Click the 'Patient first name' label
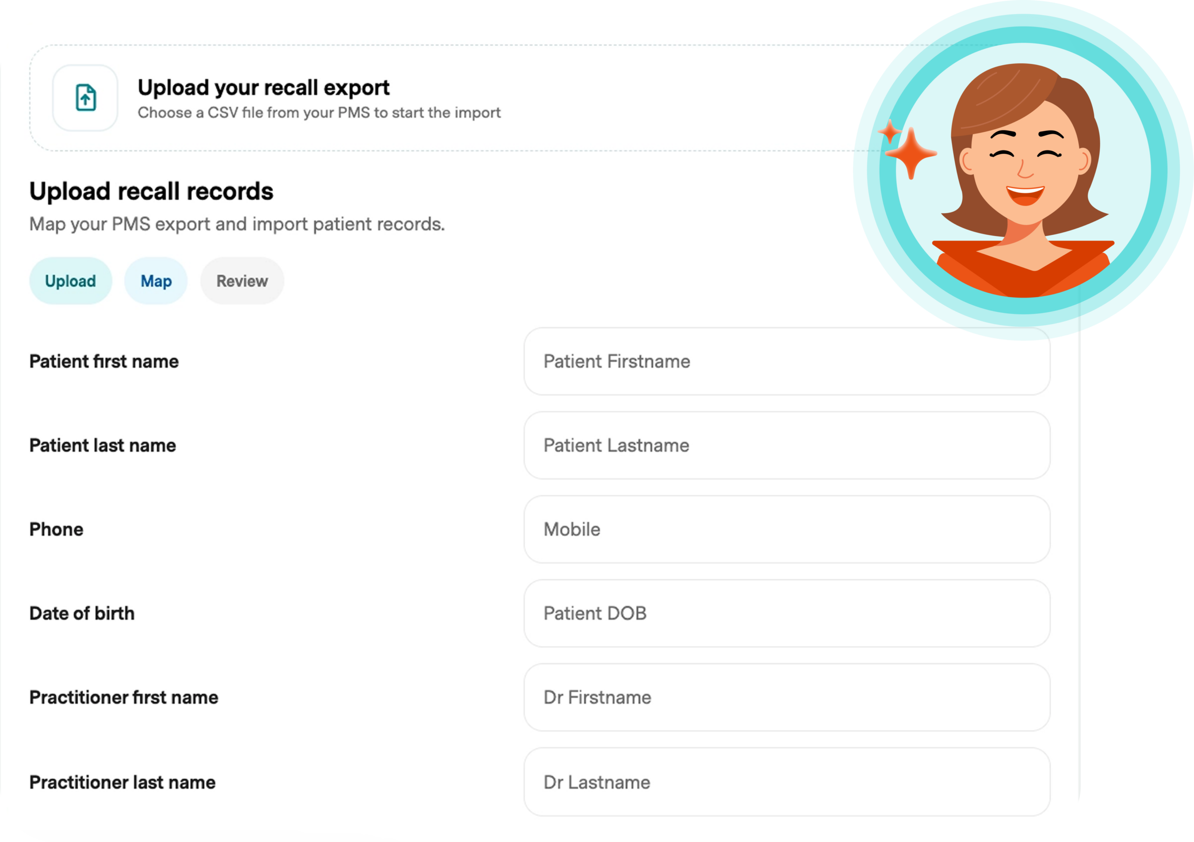Viewport: 1194px width, 842px height. pyautogui.click(x=104, y=361)
